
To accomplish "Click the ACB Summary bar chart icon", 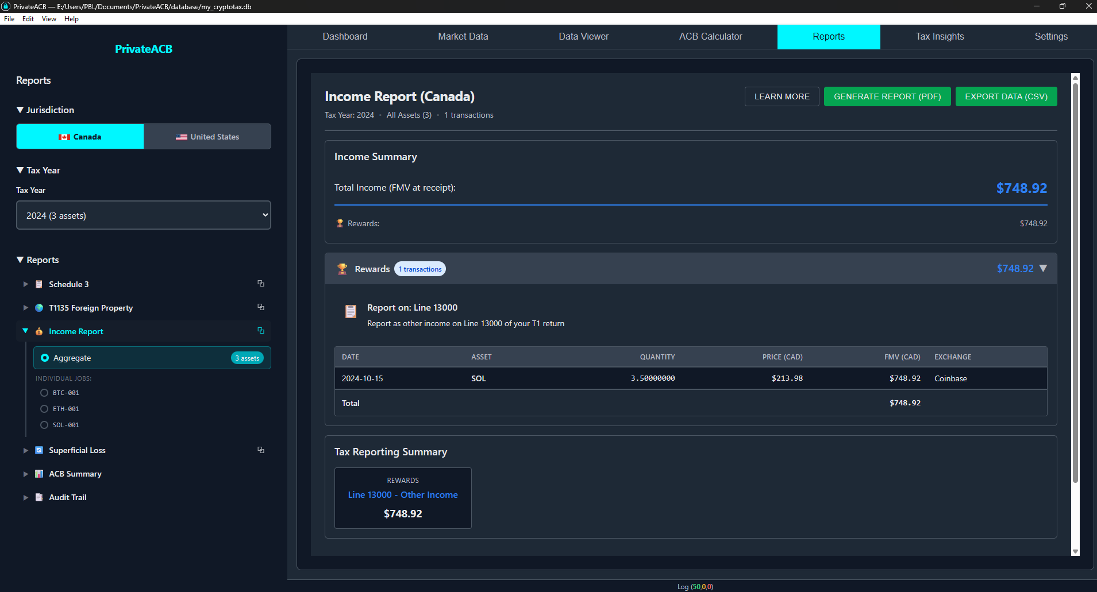I will click(x=39, y=474).
